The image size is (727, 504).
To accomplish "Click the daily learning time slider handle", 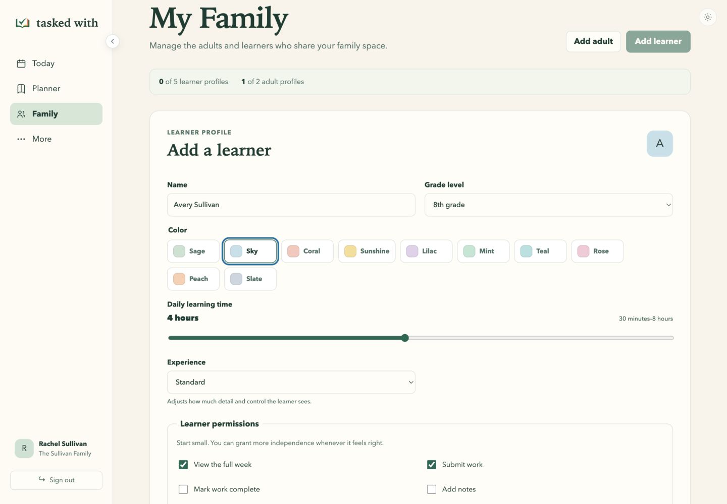I will click(x=405, y=338).
